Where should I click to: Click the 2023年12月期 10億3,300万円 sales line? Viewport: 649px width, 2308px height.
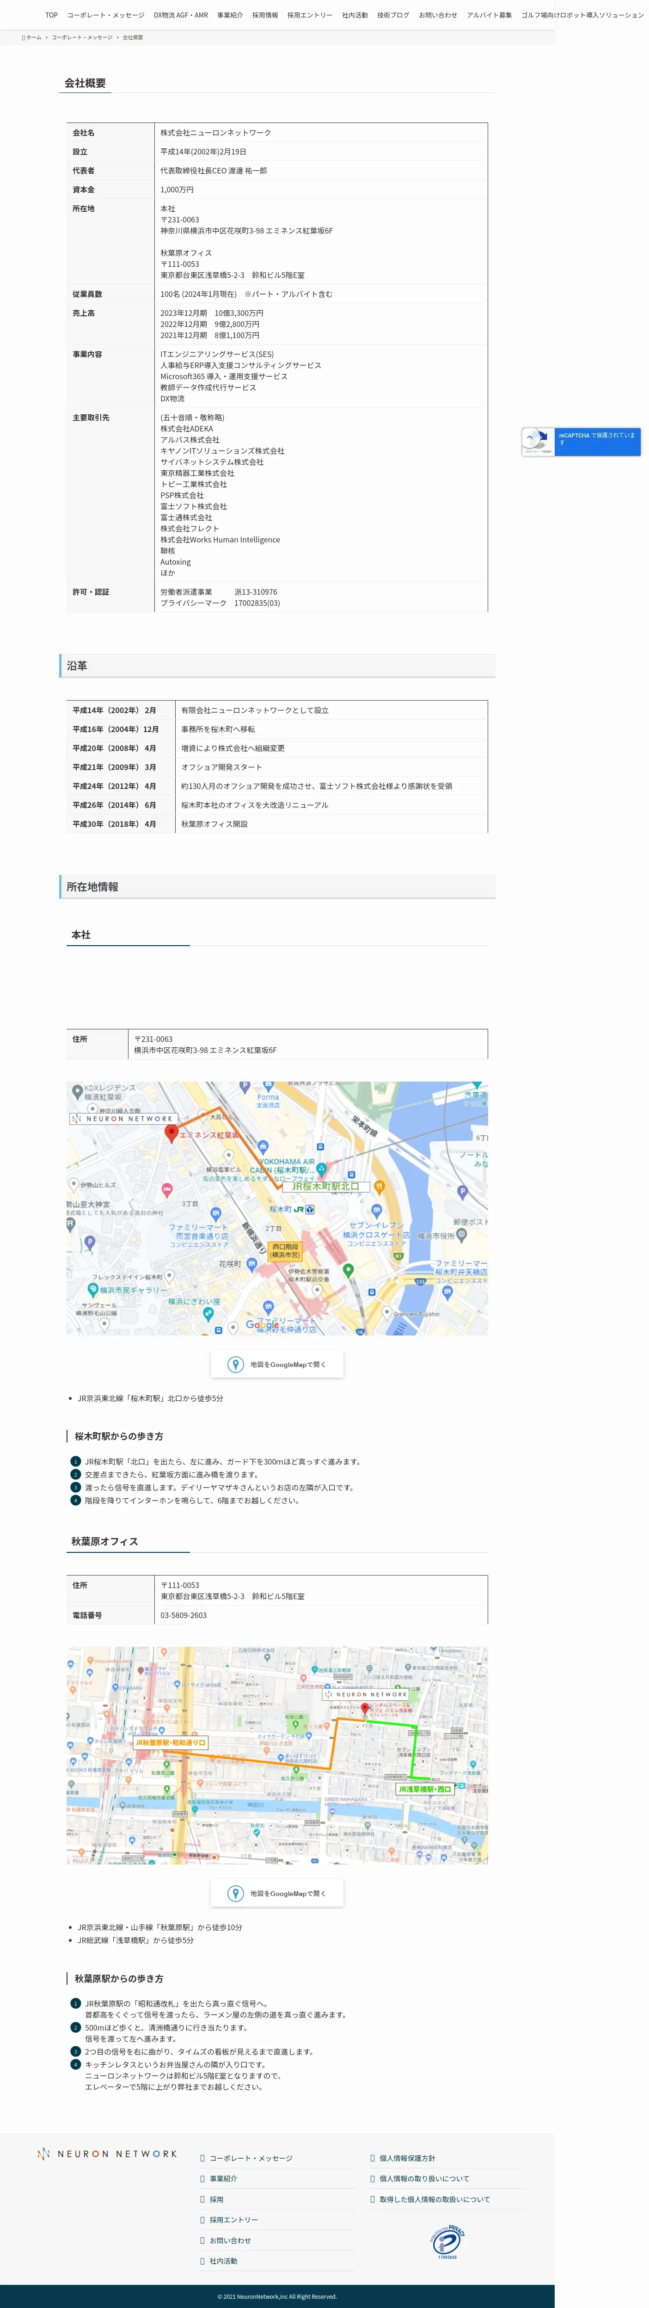coord(212,313)
